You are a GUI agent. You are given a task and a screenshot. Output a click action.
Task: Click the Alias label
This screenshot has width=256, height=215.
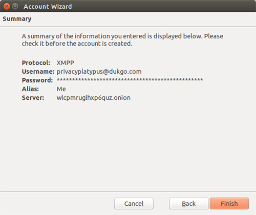pyautogui.click(x=30, y=89)
